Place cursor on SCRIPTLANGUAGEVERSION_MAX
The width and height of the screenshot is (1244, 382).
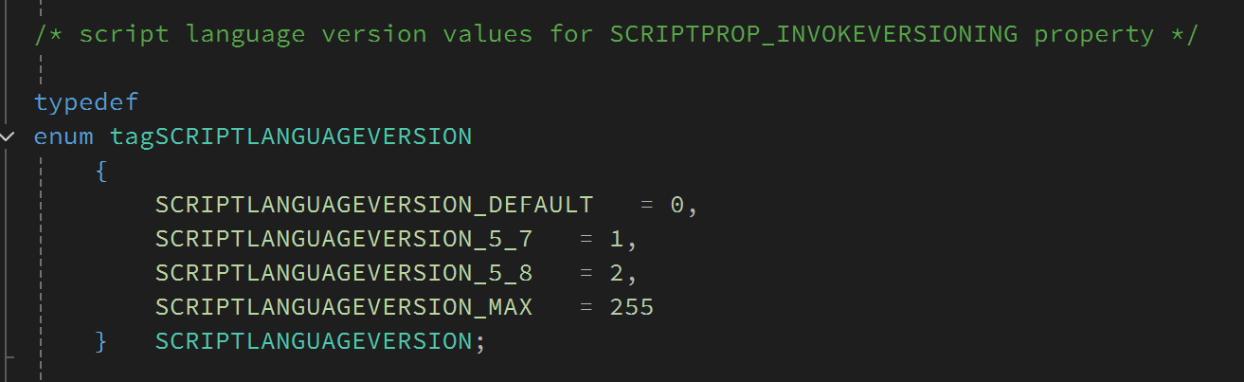pyautogui.click(x=344, y=307)
